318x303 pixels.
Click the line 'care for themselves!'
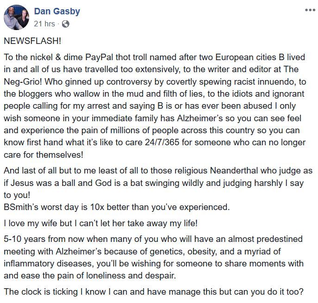click(x=44, y=155)
